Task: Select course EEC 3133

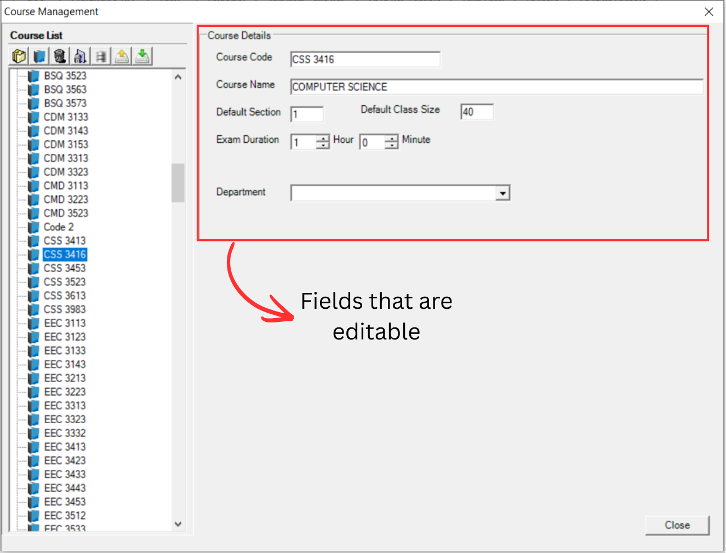Action: pos(65,350)
